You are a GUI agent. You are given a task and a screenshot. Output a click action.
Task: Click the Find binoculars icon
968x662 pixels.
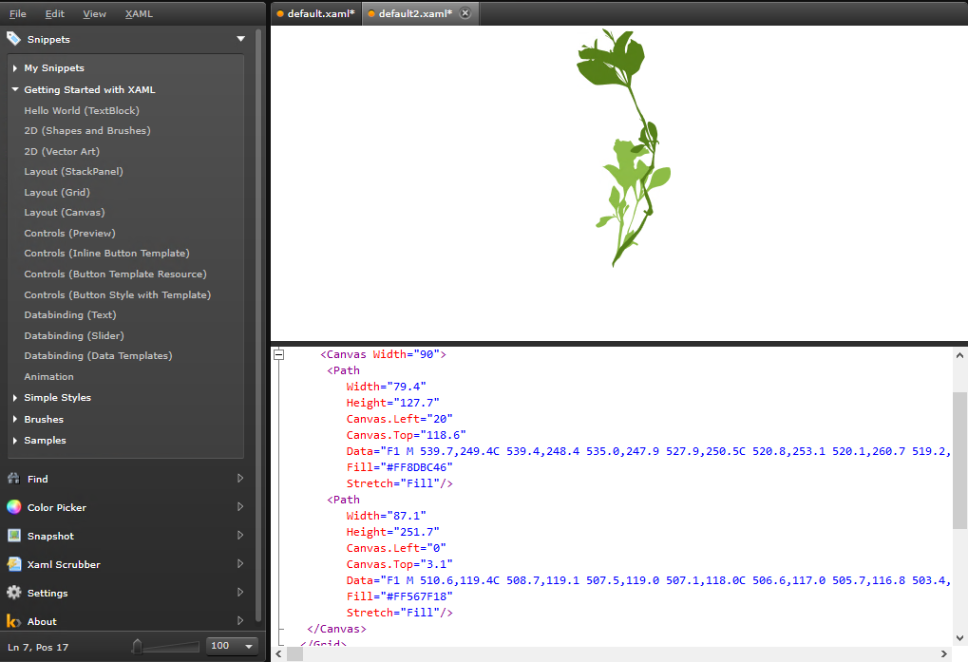(13, 479)
